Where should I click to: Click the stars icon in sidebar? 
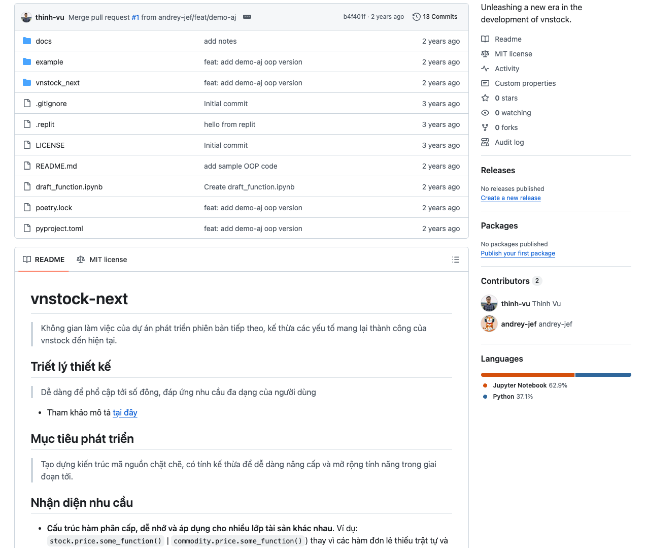485,98
